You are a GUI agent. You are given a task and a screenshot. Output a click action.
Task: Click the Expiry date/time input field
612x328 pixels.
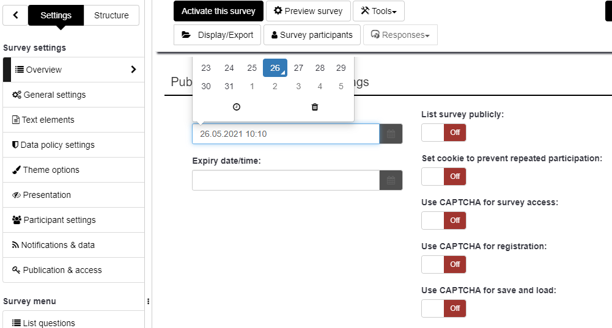click(286, 180)
